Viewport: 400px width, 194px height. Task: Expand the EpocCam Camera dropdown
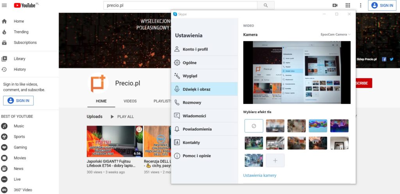tap(336, 35)
